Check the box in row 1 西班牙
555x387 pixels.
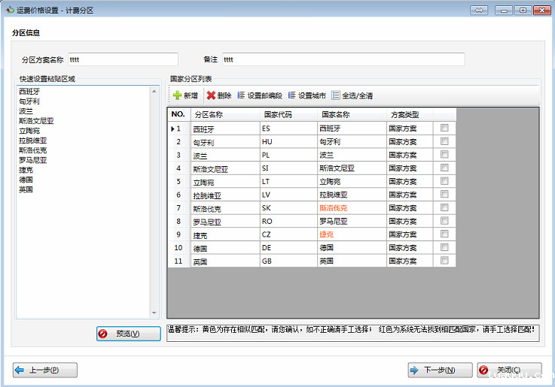[444, 128]
